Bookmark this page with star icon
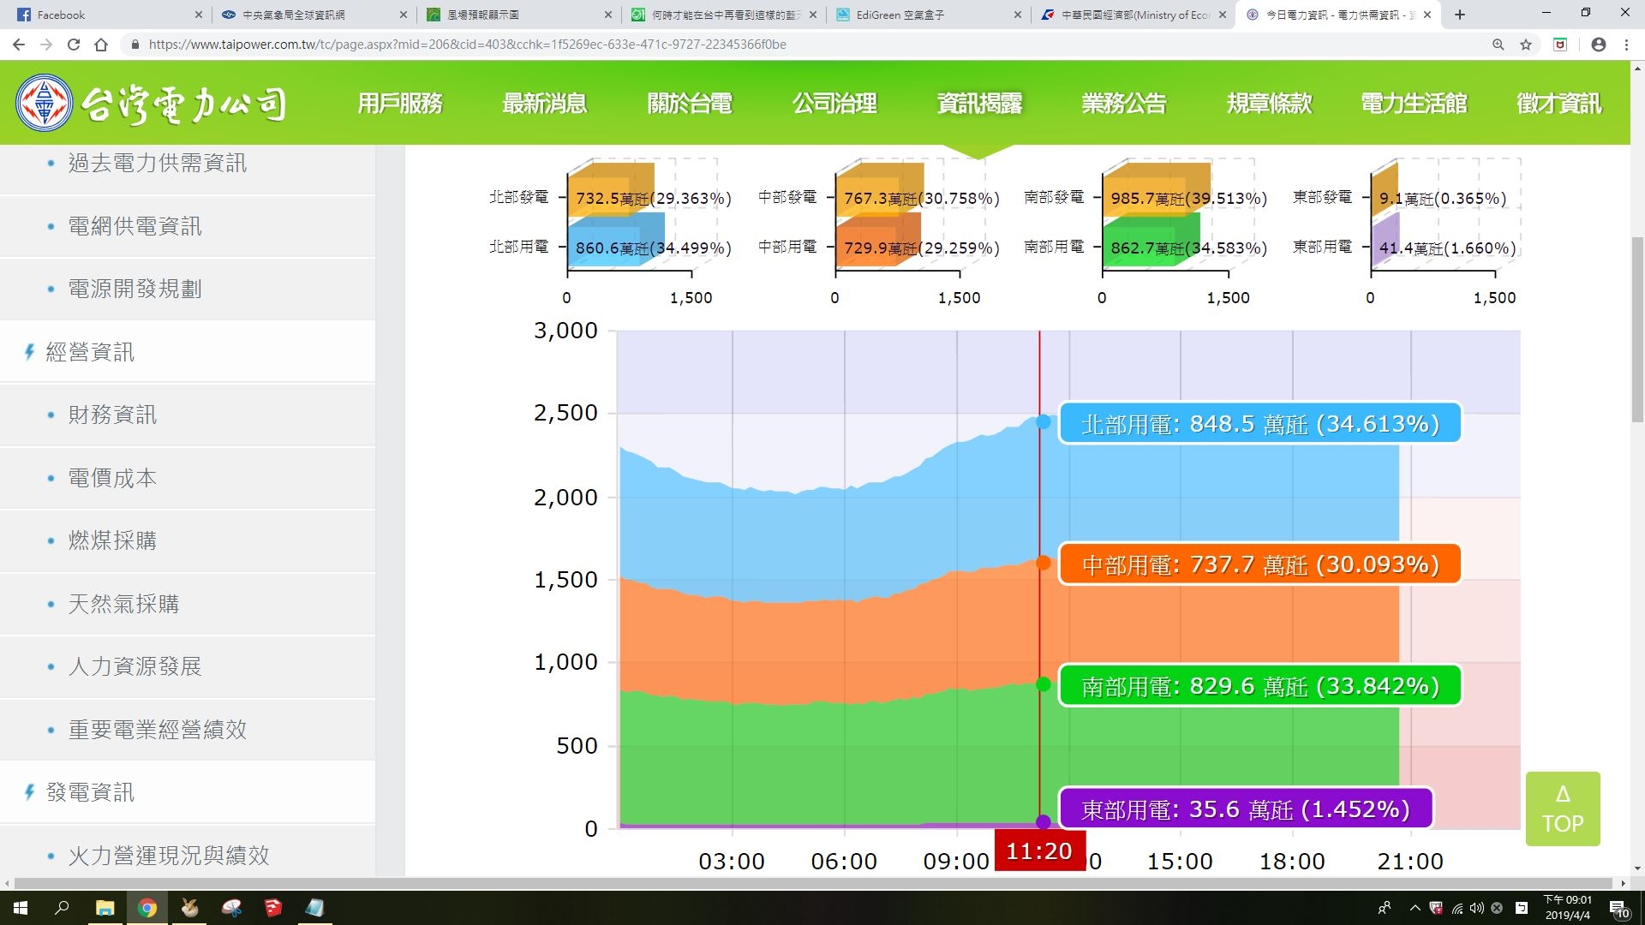This screenshot has height=925, width=1645. point(1526,45)
